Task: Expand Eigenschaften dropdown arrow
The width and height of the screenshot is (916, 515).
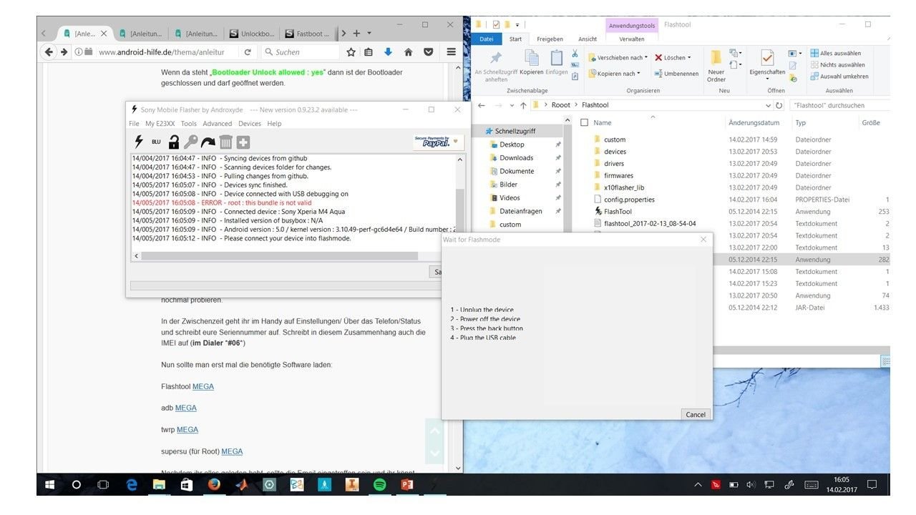Action: point(767,79)
